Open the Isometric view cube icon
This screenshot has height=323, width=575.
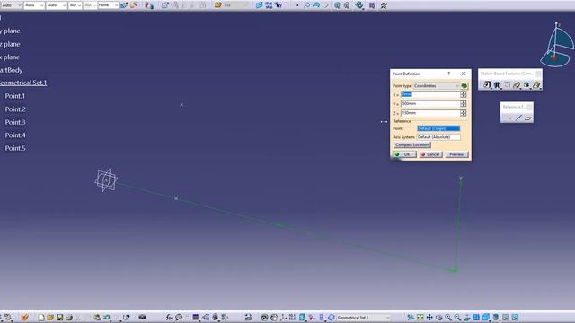click(x=486, y=317)
